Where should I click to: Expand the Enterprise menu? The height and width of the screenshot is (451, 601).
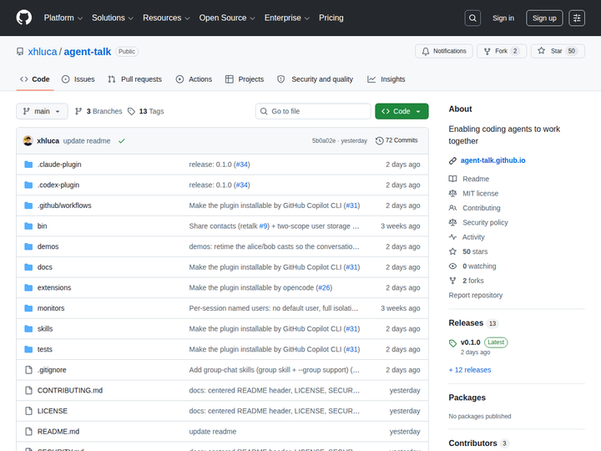pos(286,18)
